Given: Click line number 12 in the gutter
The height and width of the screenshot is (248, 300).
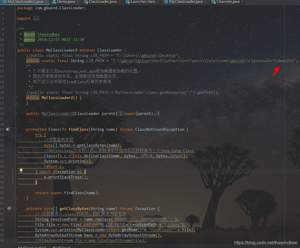Looking at the screenshot, I should pos(2,50).
